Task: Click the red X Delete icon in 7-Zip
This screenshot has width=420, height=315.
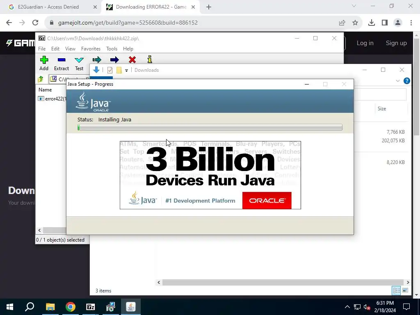Action: coord(132,60)
